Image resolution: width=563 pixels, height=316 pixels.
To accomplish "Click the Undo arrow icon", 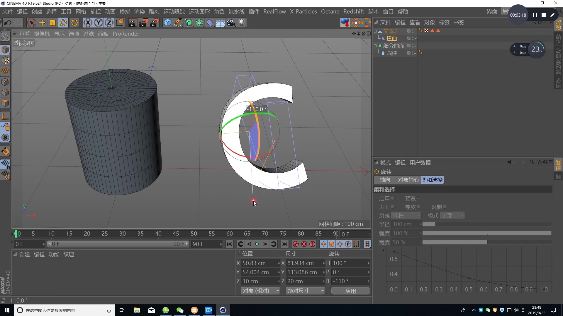I will 8,23.
